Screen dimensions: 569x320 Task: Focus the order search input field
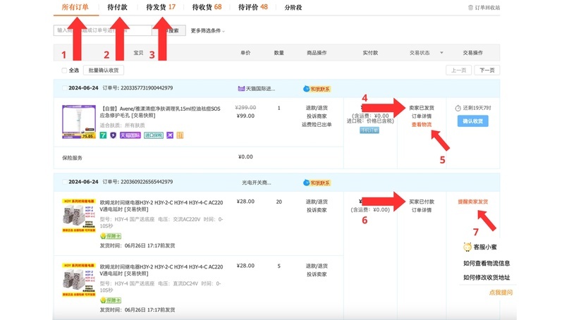(102, 30)
